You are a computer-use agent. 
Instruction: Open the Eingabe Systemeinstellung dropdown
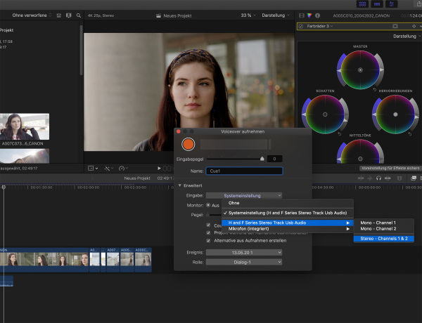[244, 196]
